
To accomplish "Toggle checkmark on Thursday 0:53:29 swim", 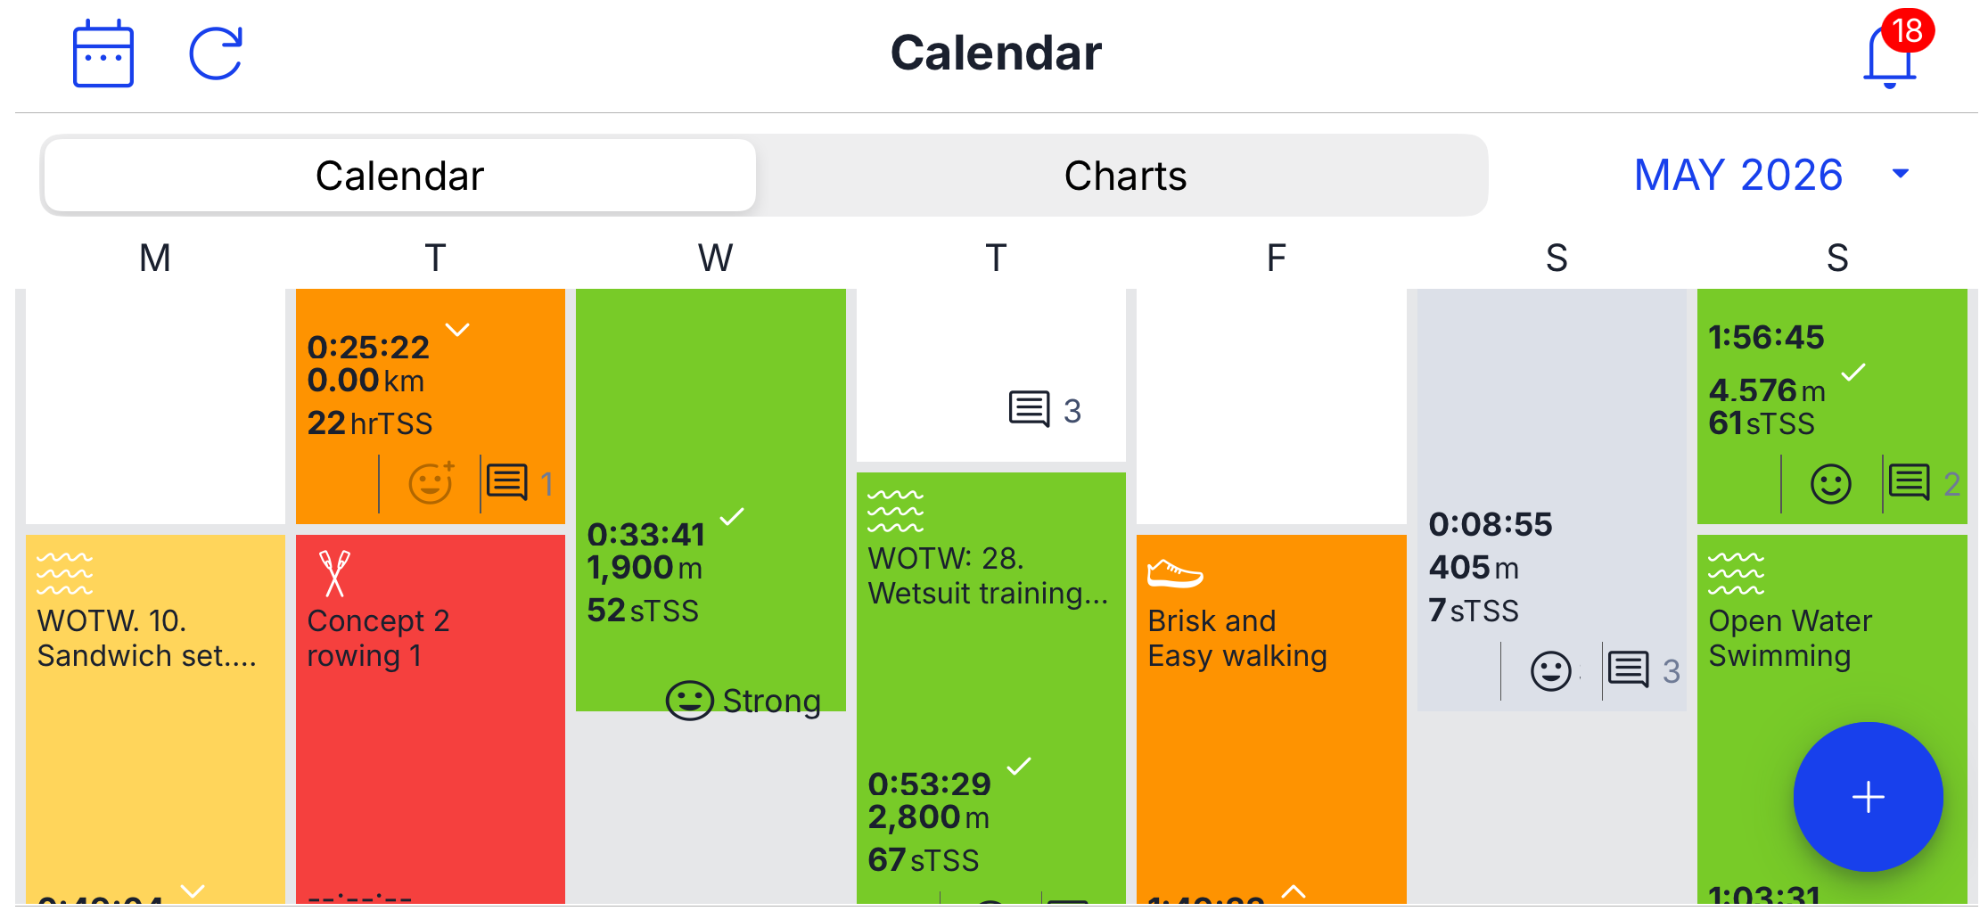I will click(1019, 767).
